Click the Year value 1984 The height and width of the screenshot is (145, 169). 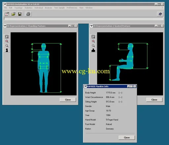[108, 115]
